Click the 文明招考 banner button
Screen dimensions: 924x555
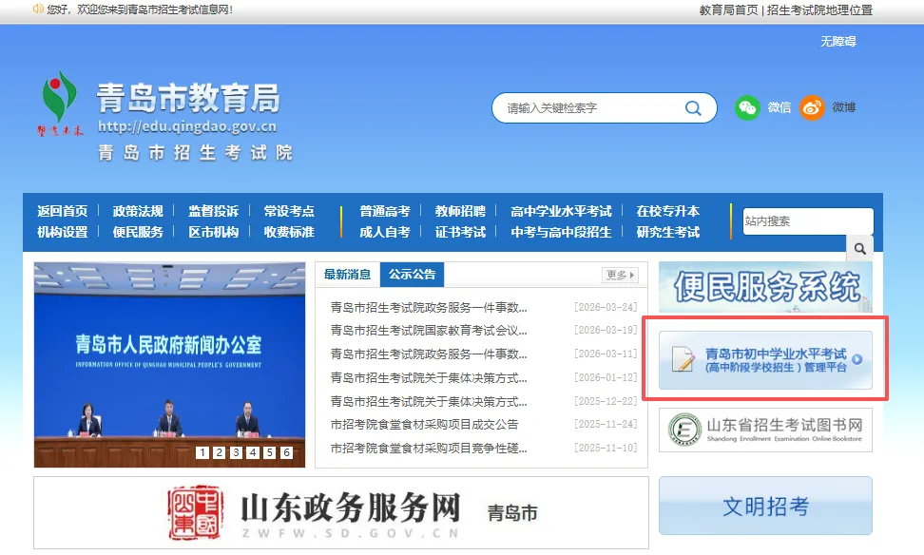point(764,507)
